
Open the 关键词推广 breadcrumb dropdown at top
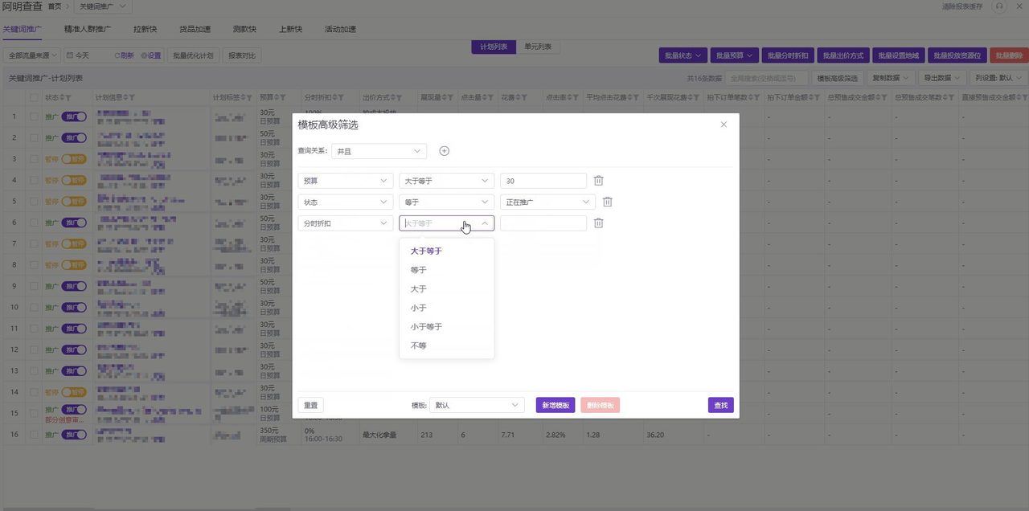click(105, 6)
